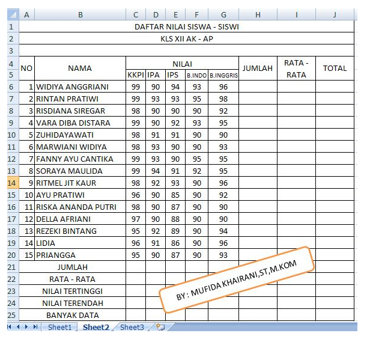Viewport: 367px width, 342px height.
Task: Switch to Sheet1 tab
Action: [x=59, y=327]
